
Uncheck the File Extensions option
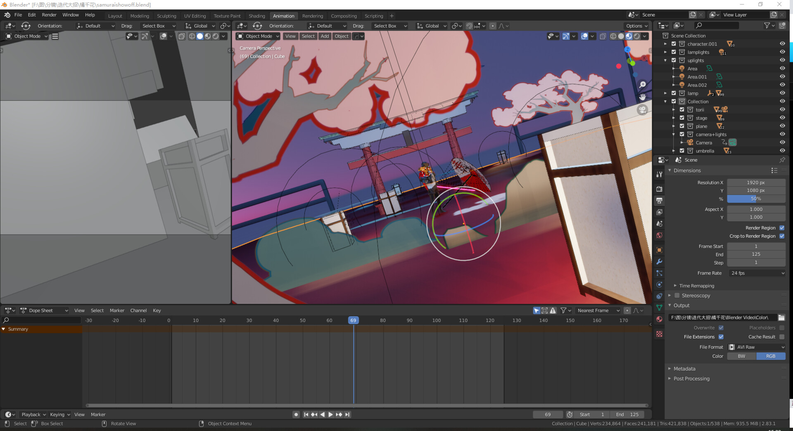point(721,337)
